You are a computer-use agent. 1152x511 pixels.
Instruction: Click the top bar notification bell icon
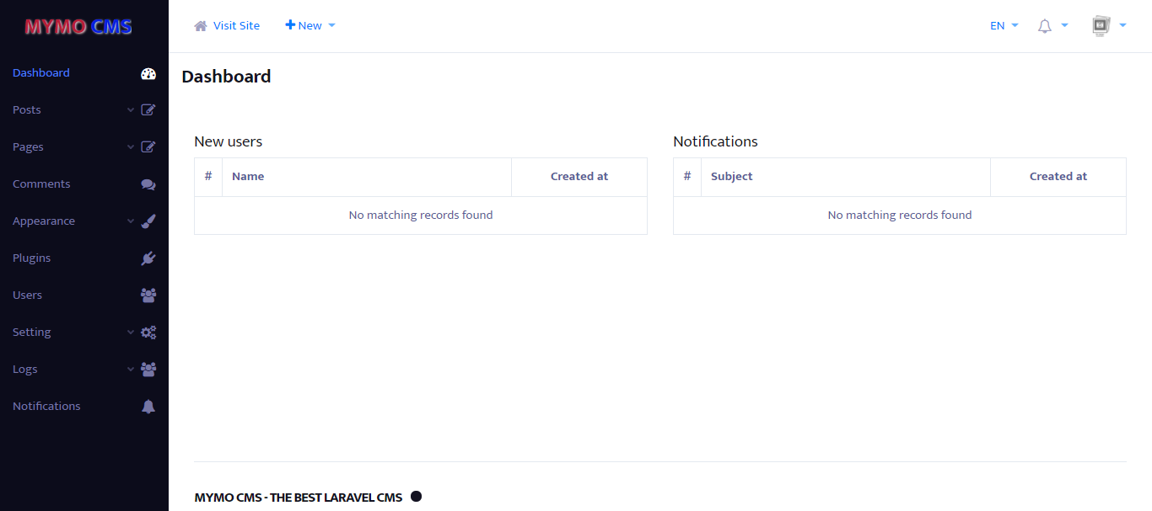pos(1045,26)
